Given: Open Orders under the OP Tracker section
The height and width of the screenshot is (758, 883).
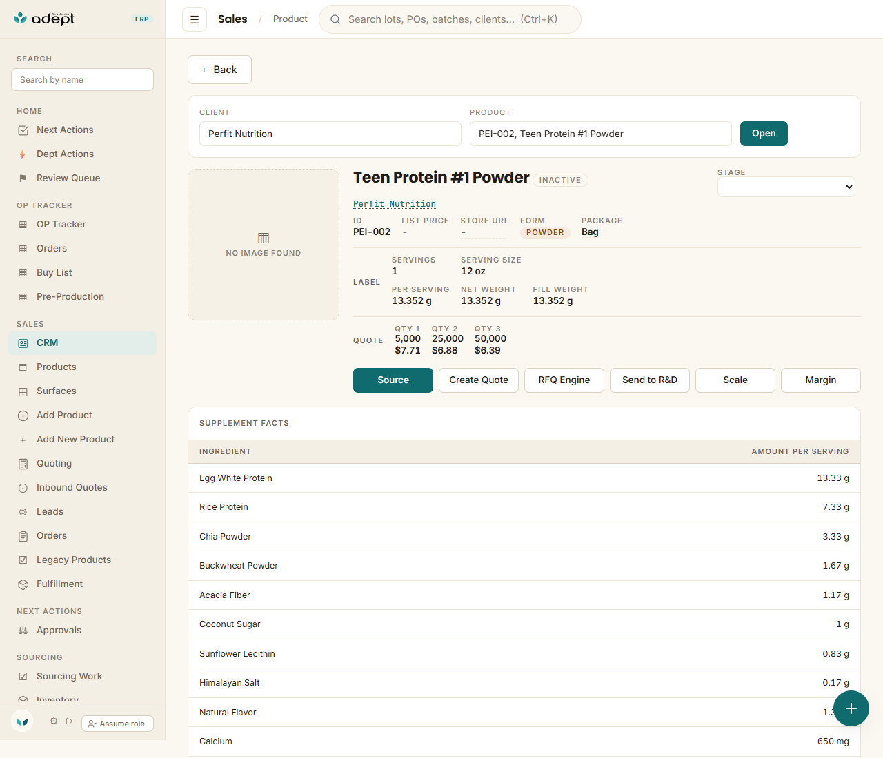Looking at the screenshot, I should click(x=83, y=249).
